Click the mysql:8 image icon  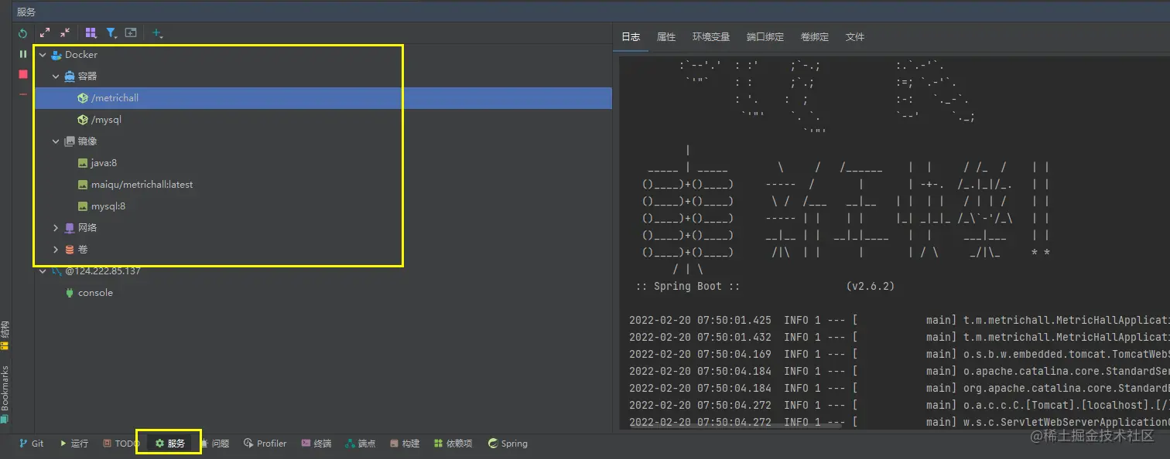click(x=83, y=206)
